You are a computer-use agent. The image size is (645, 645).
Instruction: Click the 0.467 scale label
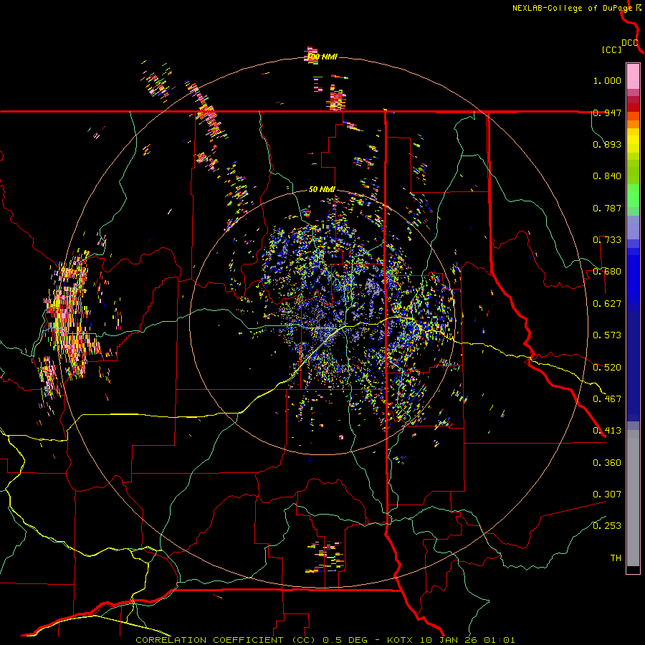click(607, 398)
